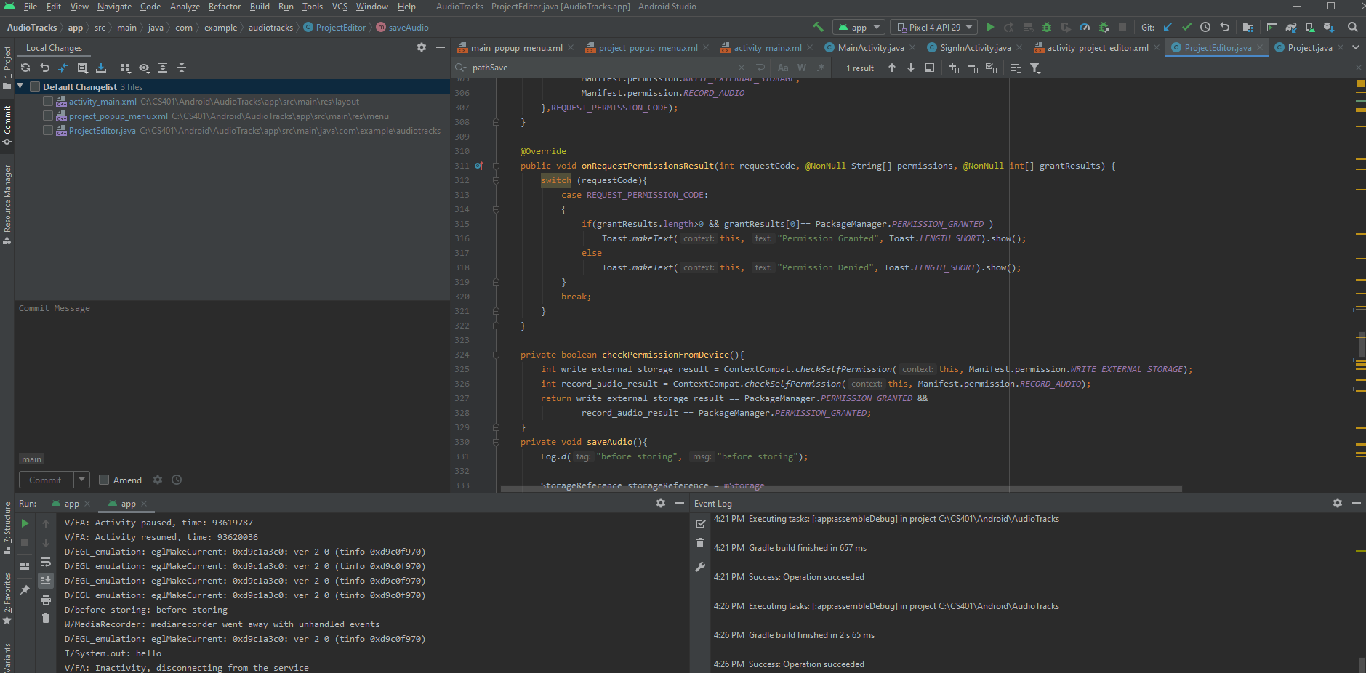This screenshot has width=1366, height=673.
Task: Enable the Amend checkbox
Action: point(104,480)
